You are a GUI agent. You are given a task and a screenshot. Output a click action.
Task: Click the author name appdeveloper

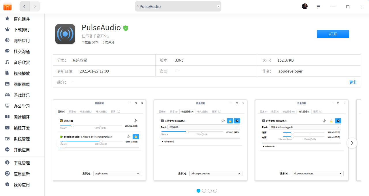(x=290, y=71)
